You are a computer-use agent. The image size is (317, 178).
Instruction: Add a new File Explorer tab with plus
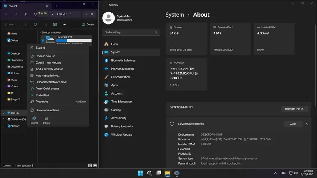coord(56,6)
